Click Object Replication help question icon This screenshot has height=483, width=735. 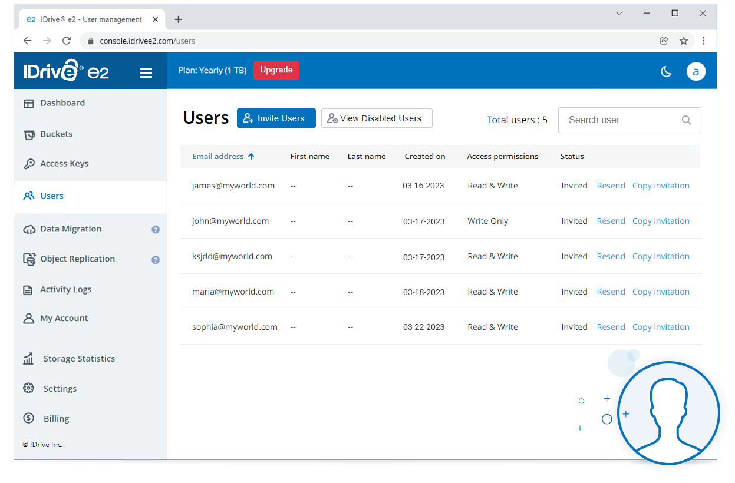click(x=156, y=260)
